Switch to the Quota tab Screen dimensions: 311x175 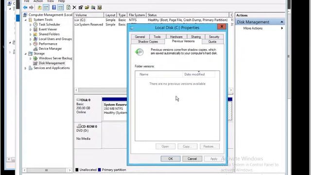point(212,42)
